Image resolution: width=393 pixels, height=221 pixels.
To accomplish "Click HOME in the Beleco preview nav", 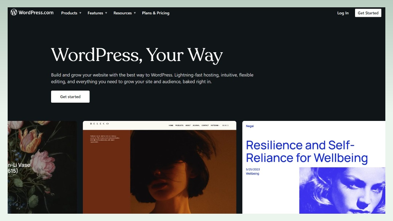I will click(x=171, y=125).
